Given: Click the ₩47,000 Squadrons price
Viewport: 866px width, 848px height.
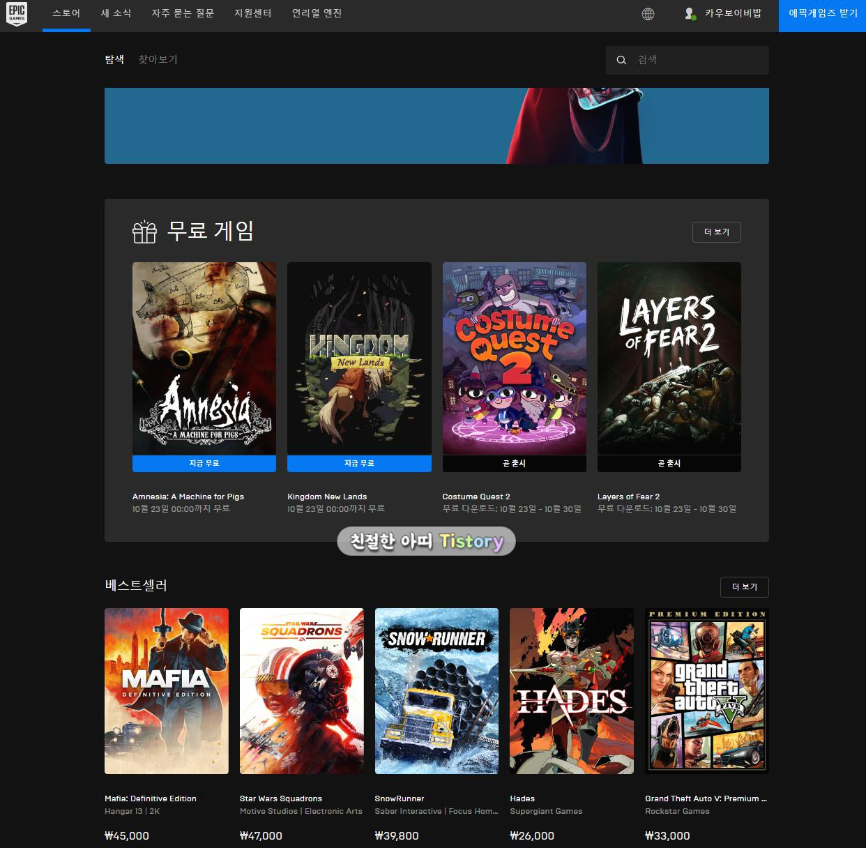Looking at the screenshot, I should (x=261, y=835).
